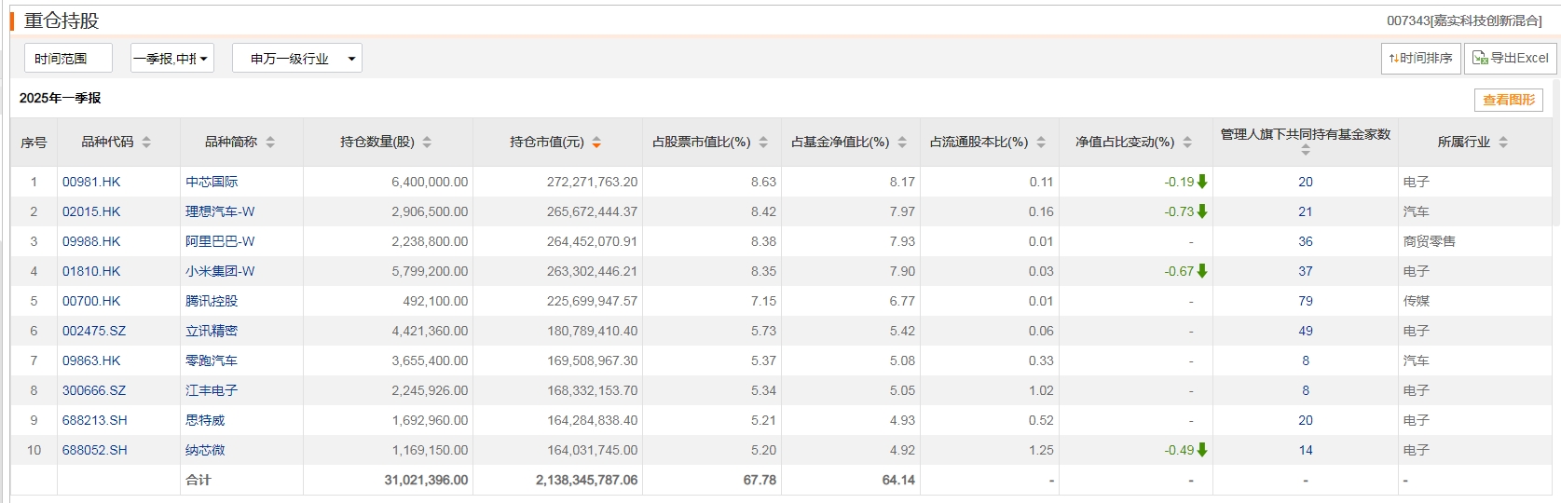
Task: Open stock code 01810.HK link
Action: [x=91, y=271]
